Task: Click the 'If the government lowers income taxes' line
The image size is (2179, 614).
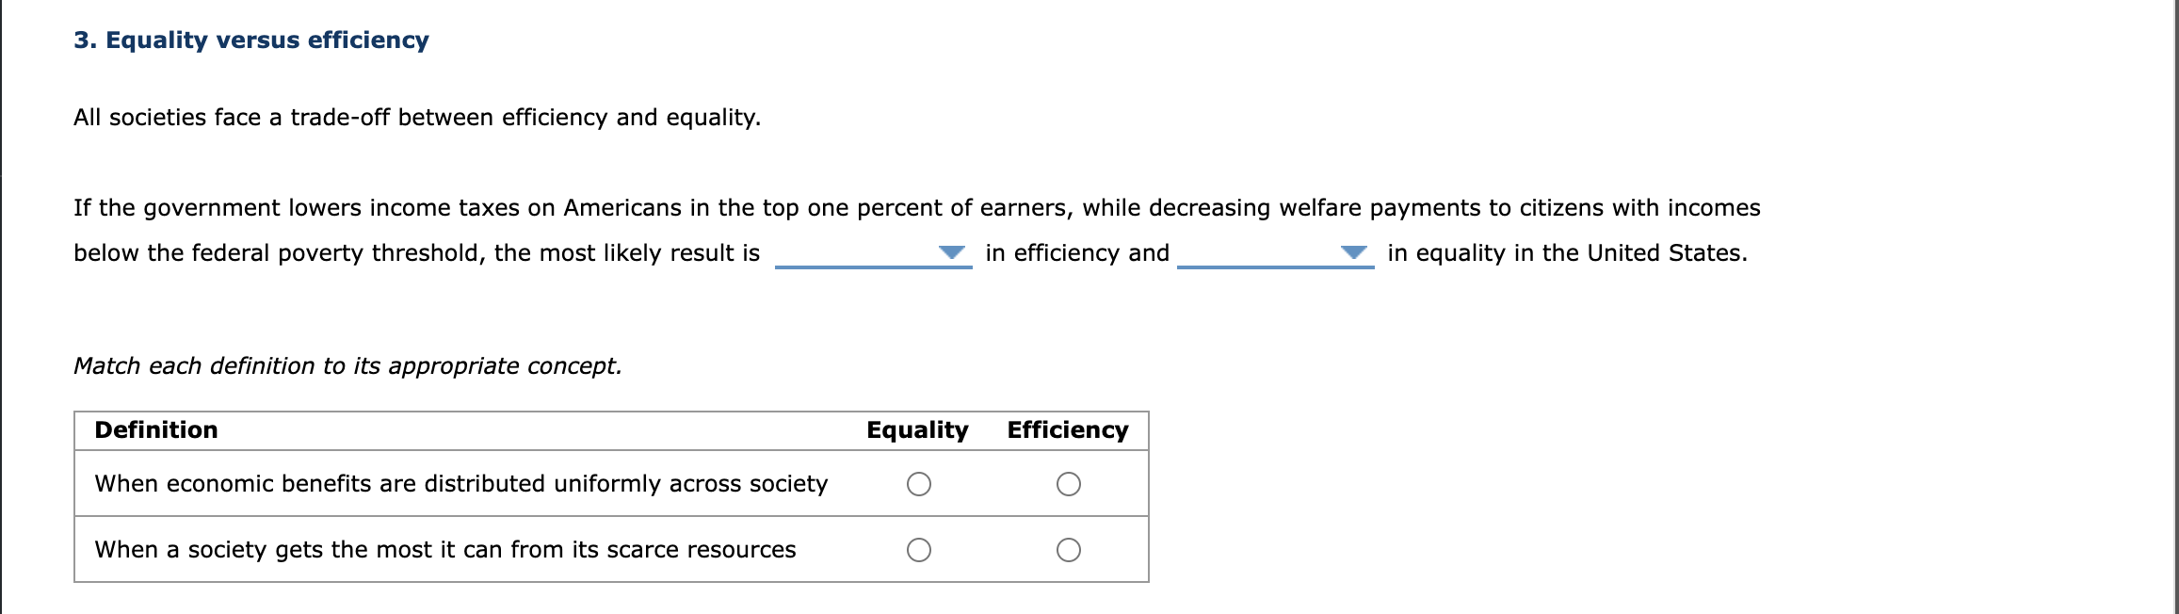Action: tap(917, 208)
